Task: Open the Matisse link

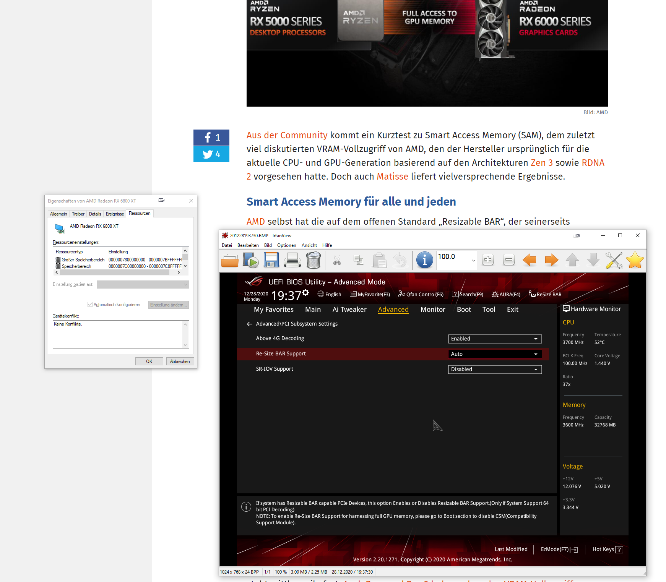Action: pyautogui.click(x=392, y=177)
